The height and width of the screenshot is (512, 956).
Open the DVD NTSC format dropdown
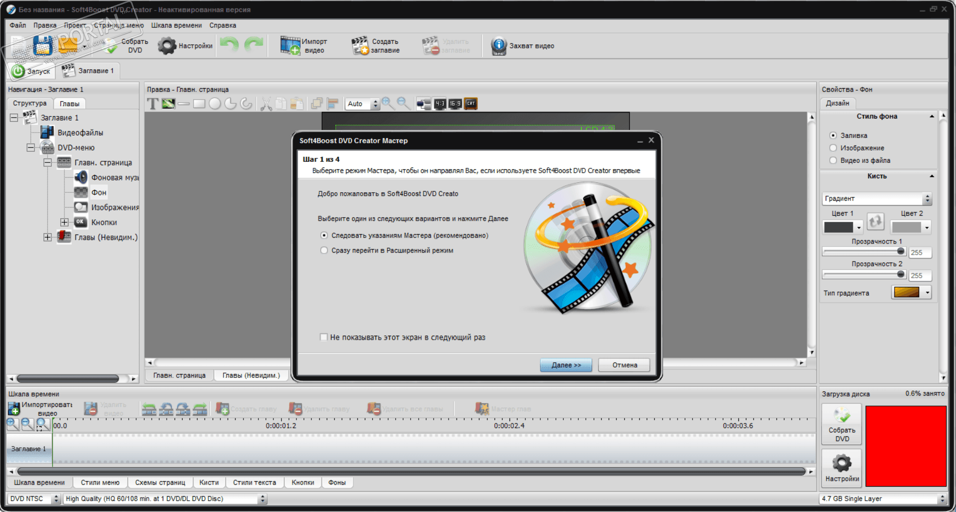click(56, 499)
